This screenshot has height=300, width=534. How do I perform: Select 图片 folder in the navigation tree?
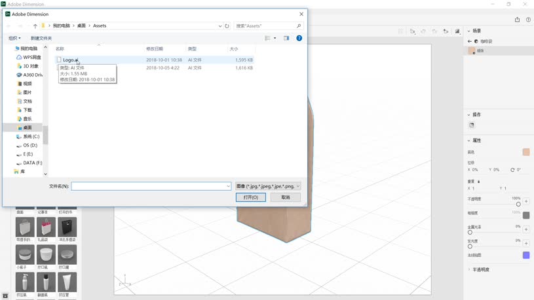tap(24, 92)
